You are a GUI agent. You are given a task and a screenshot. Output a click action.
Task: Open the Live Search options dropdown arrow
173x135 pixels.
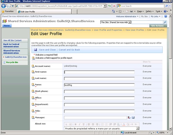coord(170,6)
